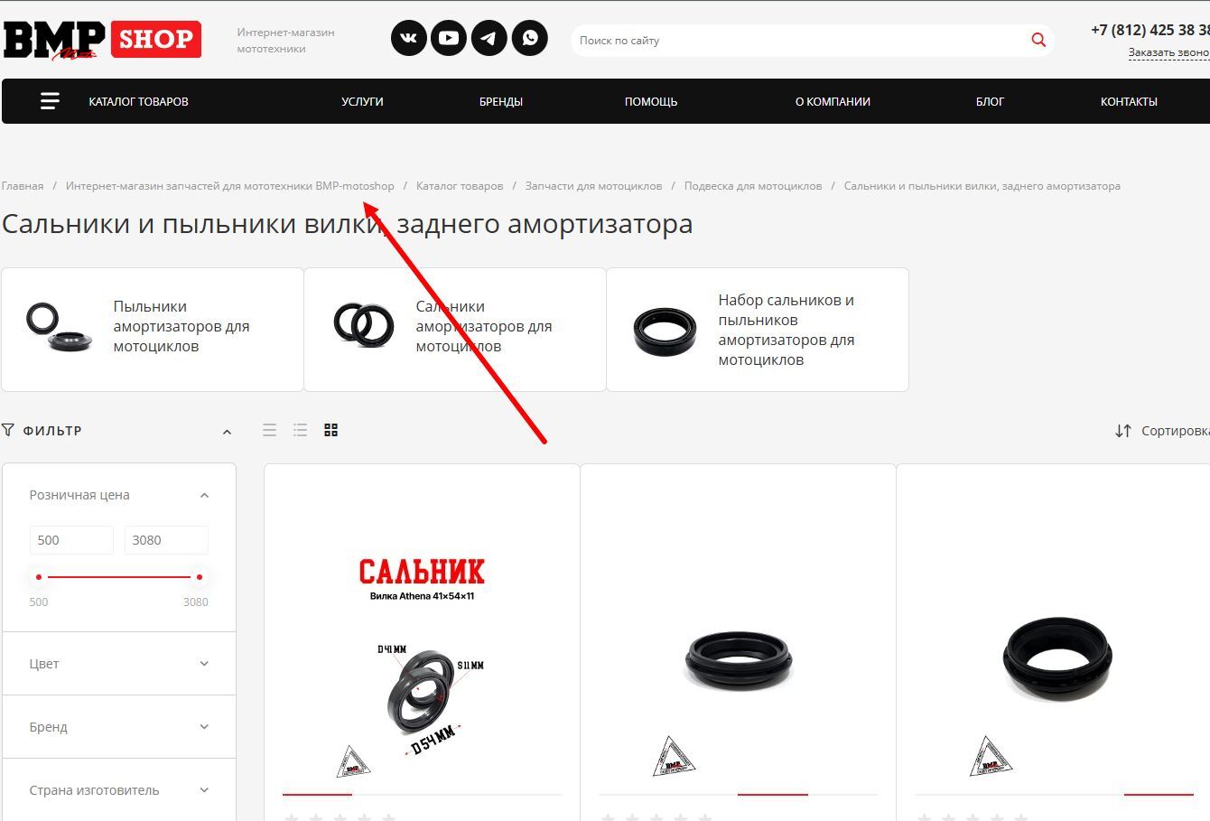Open the Услуги menu item

coord(362,101)
